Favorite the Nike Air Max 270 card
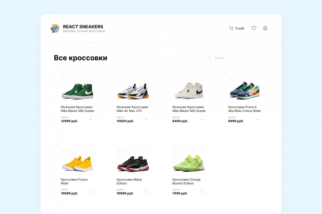Image resolution: width=322 pixels, height=214 pixels. 119,79
